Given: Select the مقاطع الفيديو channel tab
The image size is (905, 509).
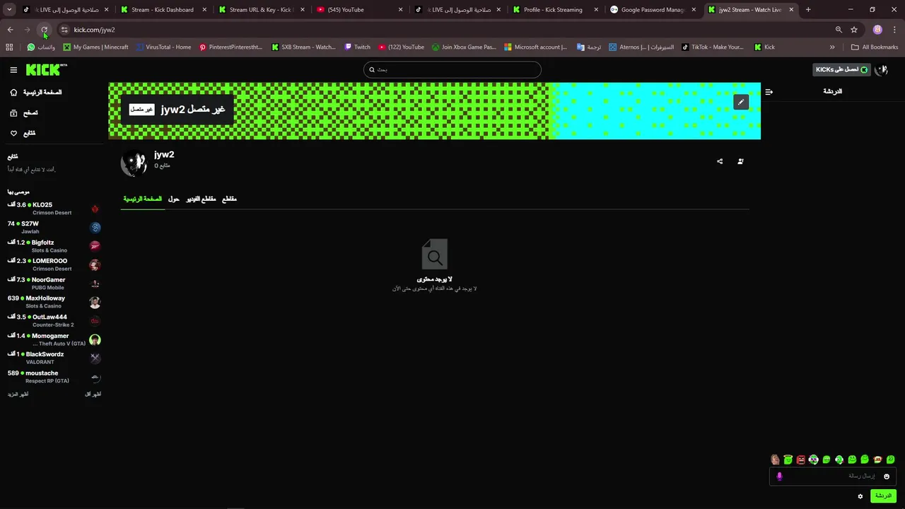Looking at the screenshot, I should pos(201,199).
